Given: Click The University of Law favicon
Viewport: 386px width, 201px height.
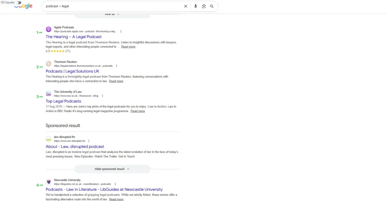Looking at the screenshot, I should point(49,94).
